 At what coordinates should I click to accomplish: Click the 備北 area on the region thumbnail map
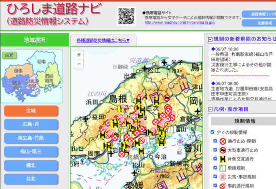[41, 61]
